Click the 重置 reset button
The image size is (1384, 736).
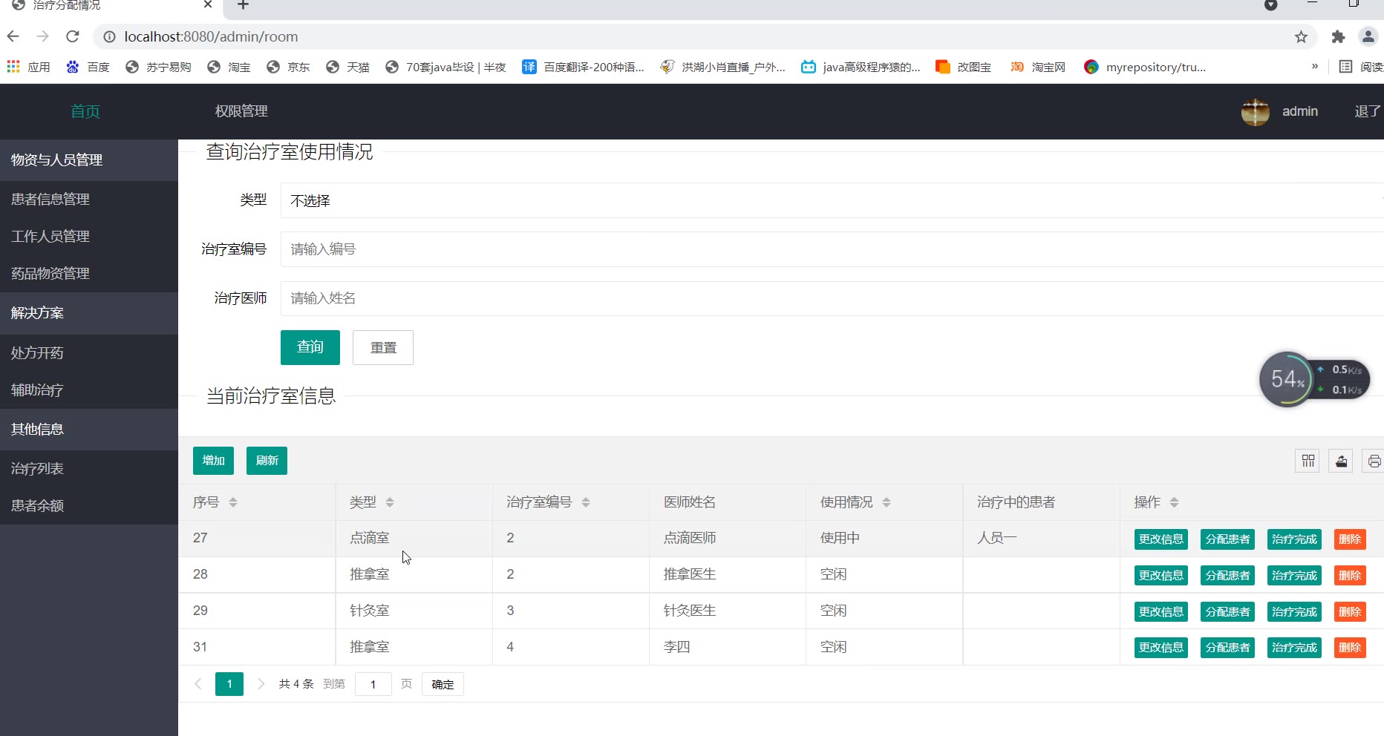tap(383, 347)
